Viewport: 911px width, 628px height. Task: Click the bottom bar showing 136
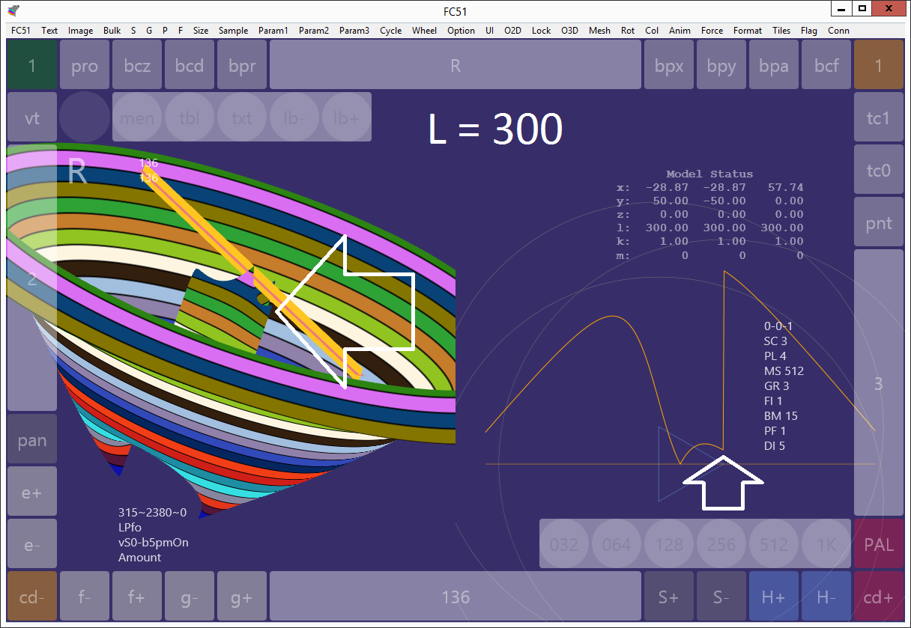coord(455,597)
